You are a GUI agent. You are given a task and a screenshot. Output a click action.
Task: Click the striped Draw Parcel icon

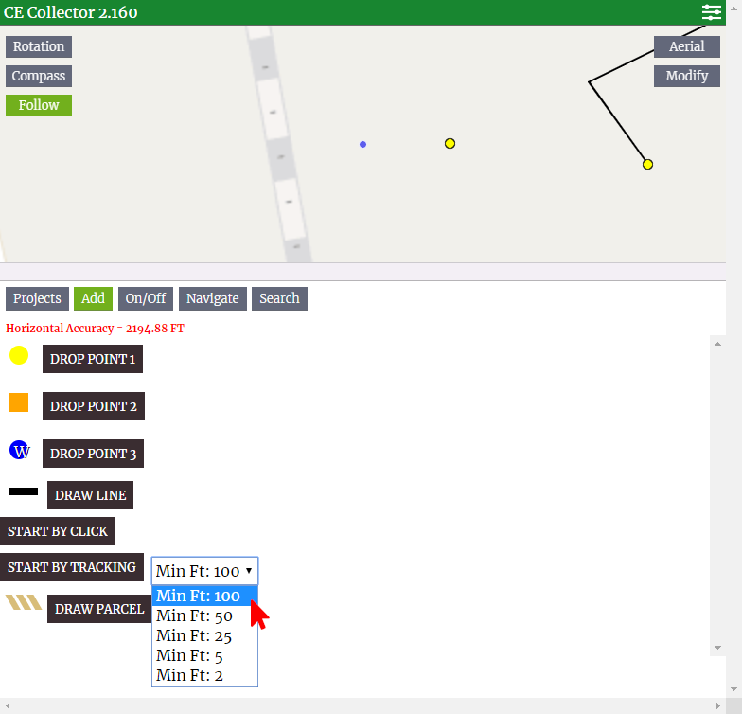(x=24, y=603)
